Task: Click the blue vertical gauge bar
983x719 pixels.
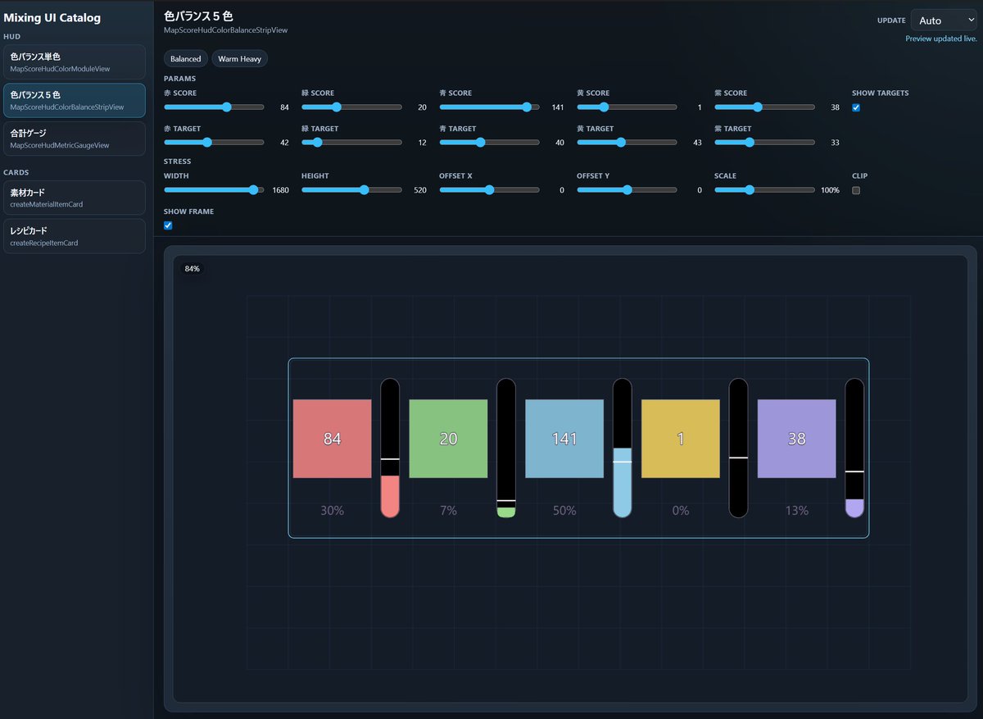Action: tap(623, 448)
